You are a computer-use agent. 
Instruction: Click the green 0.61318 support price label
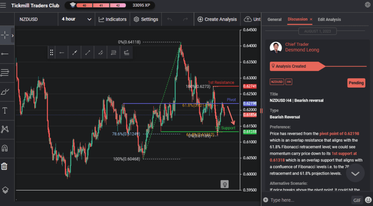(250, 132)
